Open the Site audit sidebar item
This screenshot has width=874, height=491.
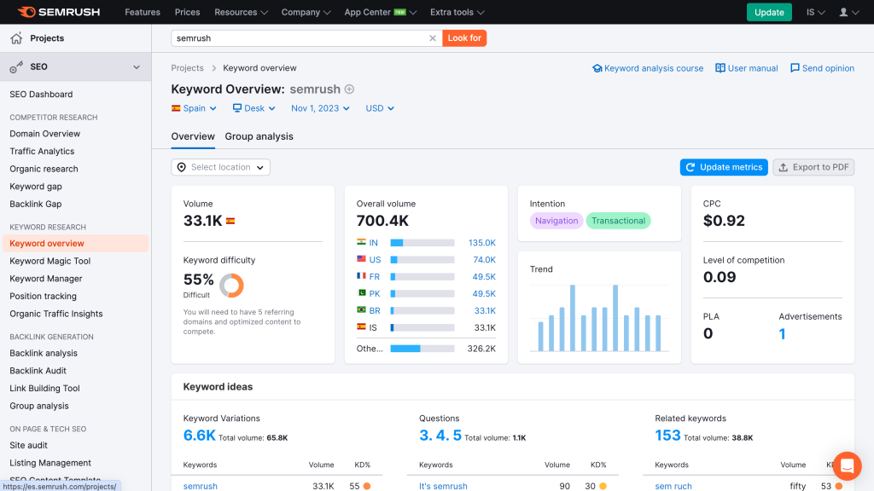[x=28, y=445]
